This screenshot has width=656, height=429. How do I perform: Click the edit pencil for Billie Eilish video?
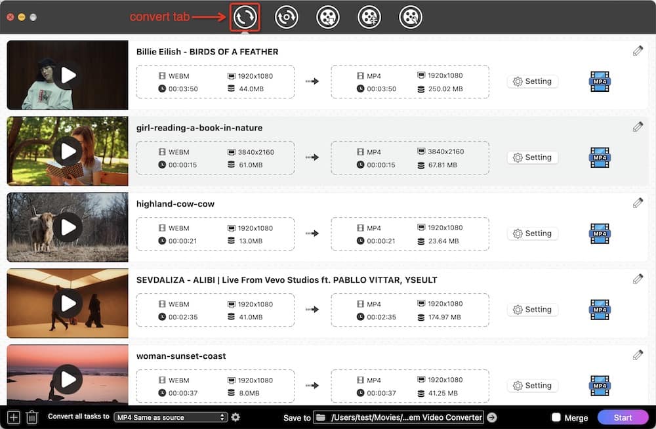coord(638,51)
